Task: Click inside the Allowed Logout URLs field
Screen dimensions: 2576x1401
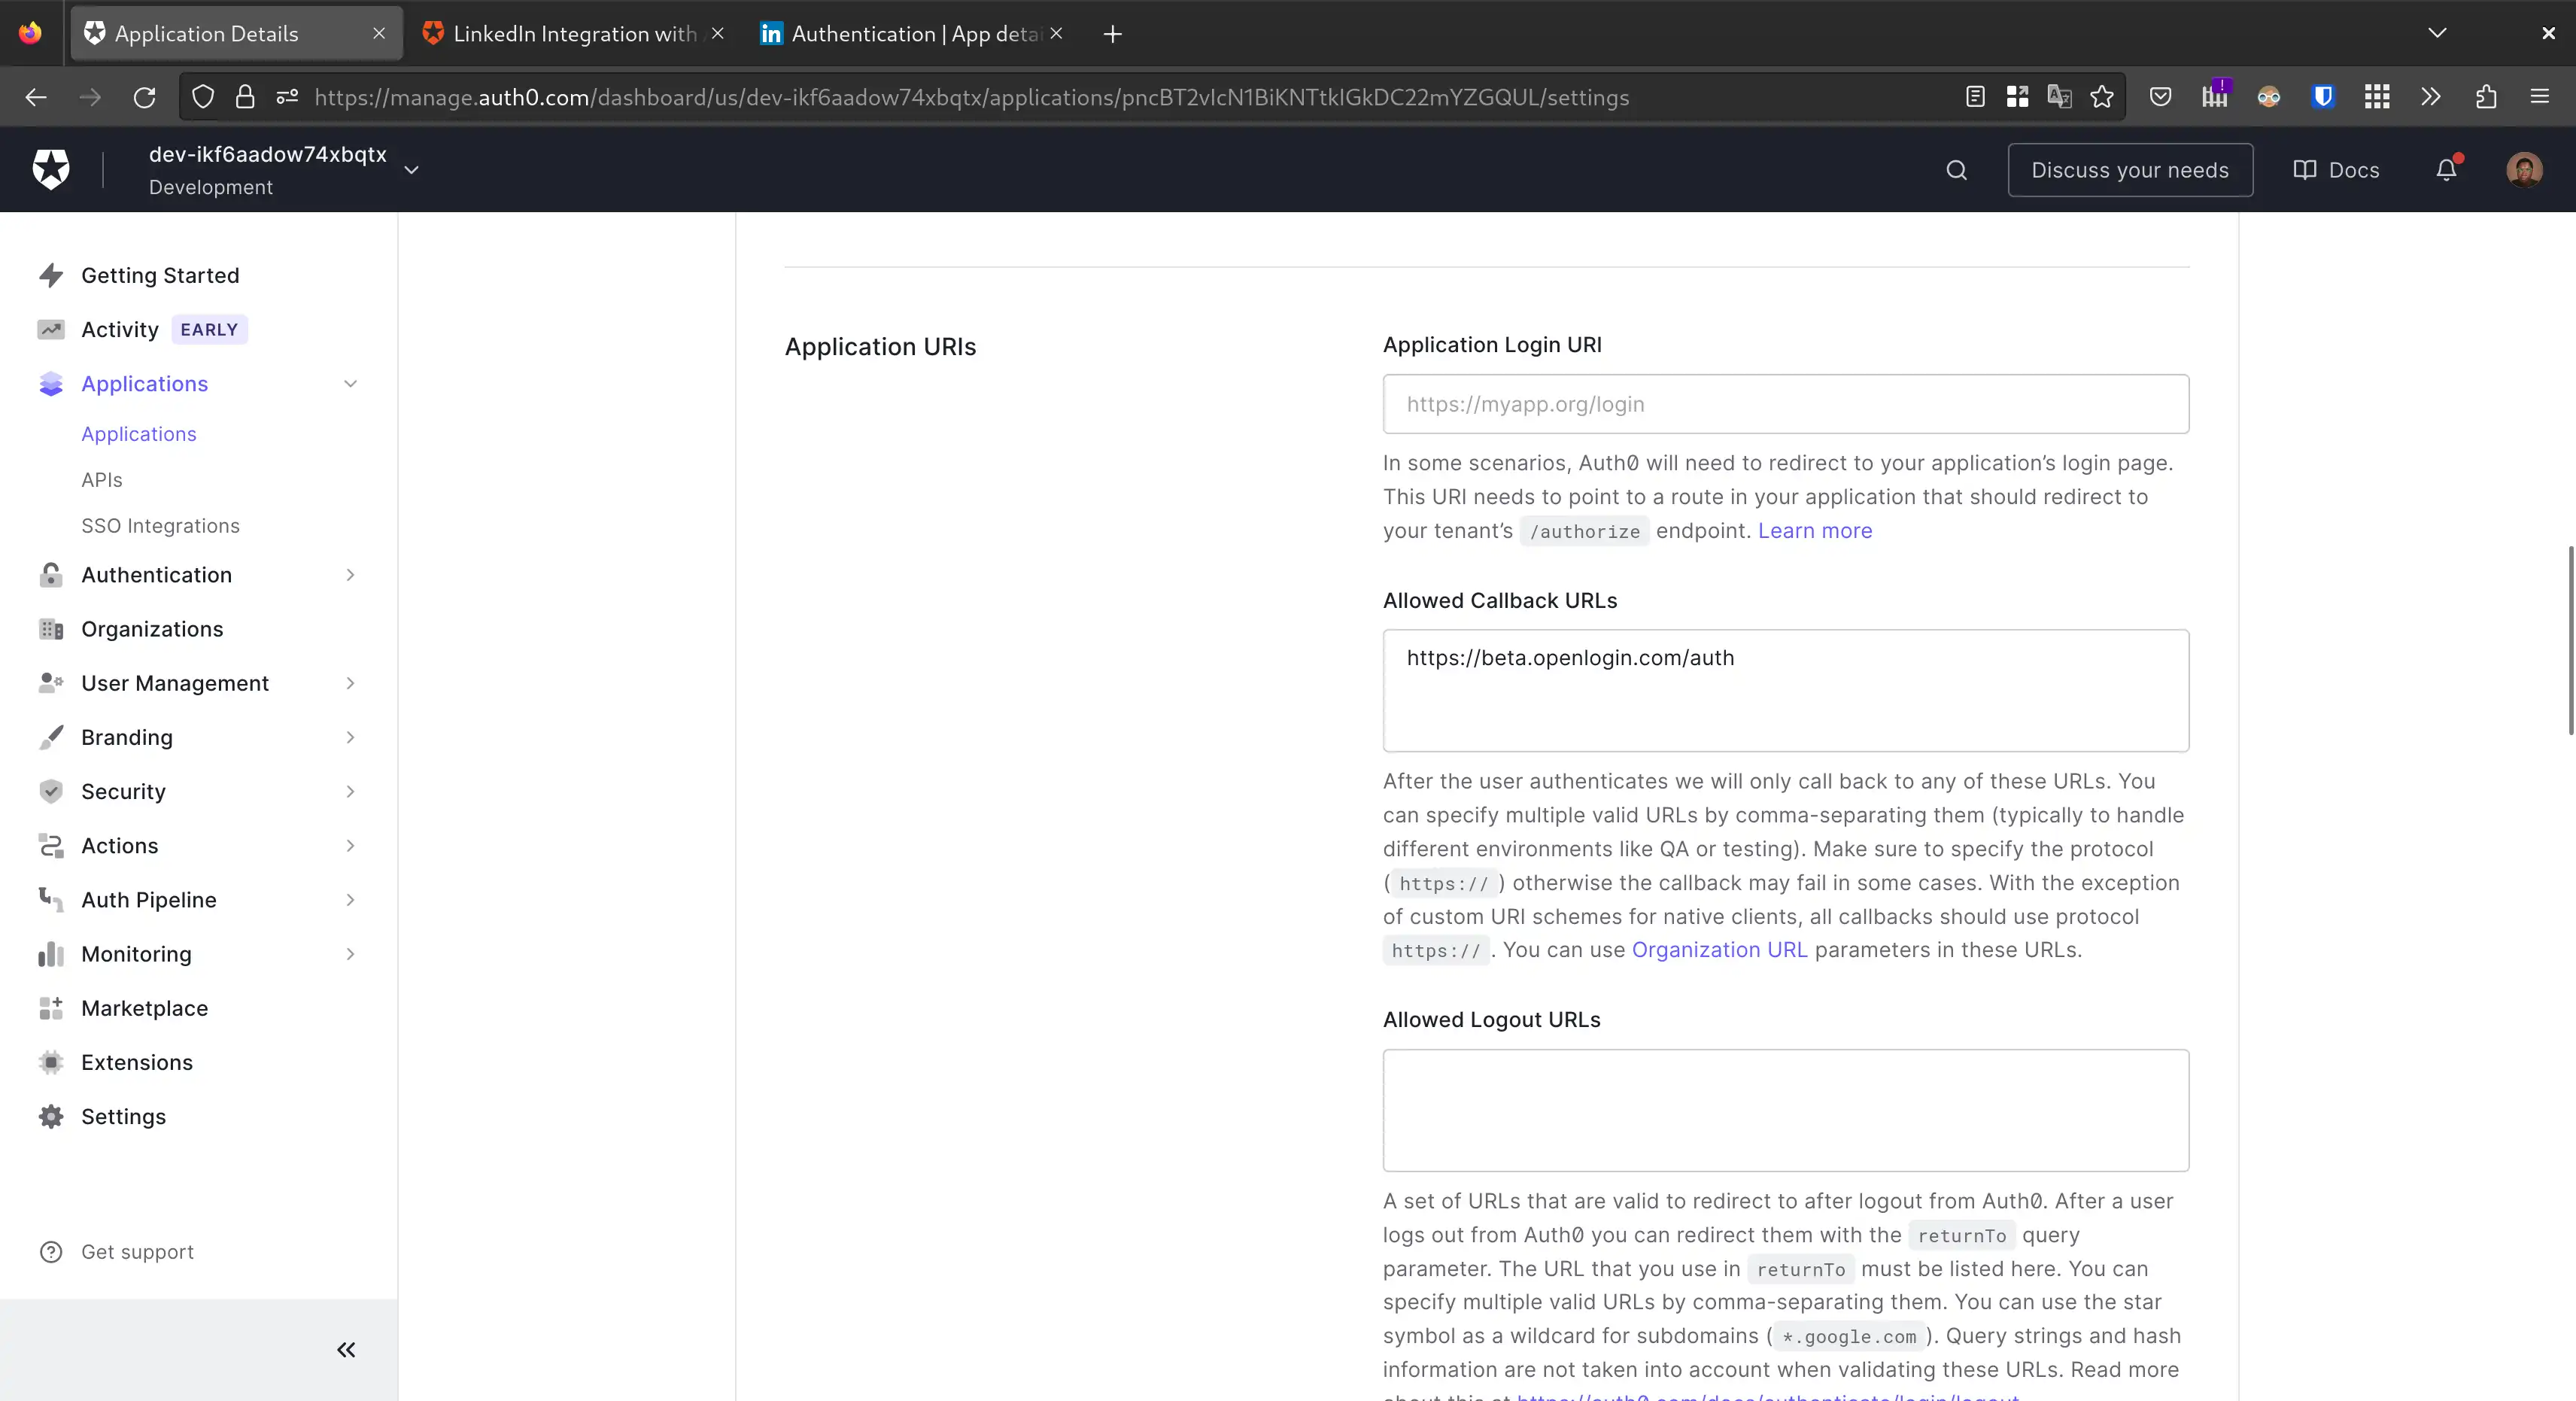Action: (x=1786, y=1110)
